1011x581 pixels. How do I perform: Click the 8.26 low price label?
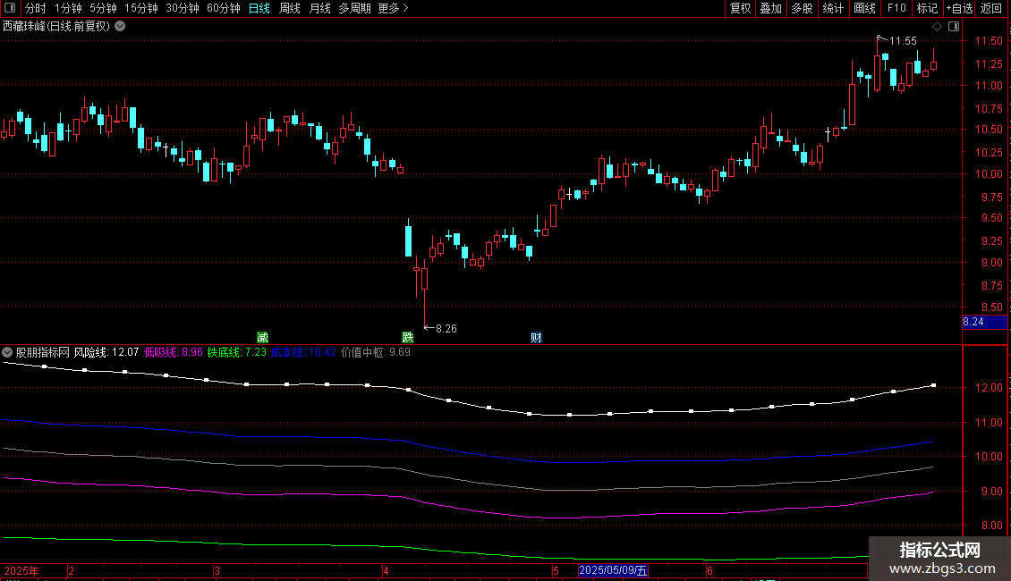click(x=446, y=329)
